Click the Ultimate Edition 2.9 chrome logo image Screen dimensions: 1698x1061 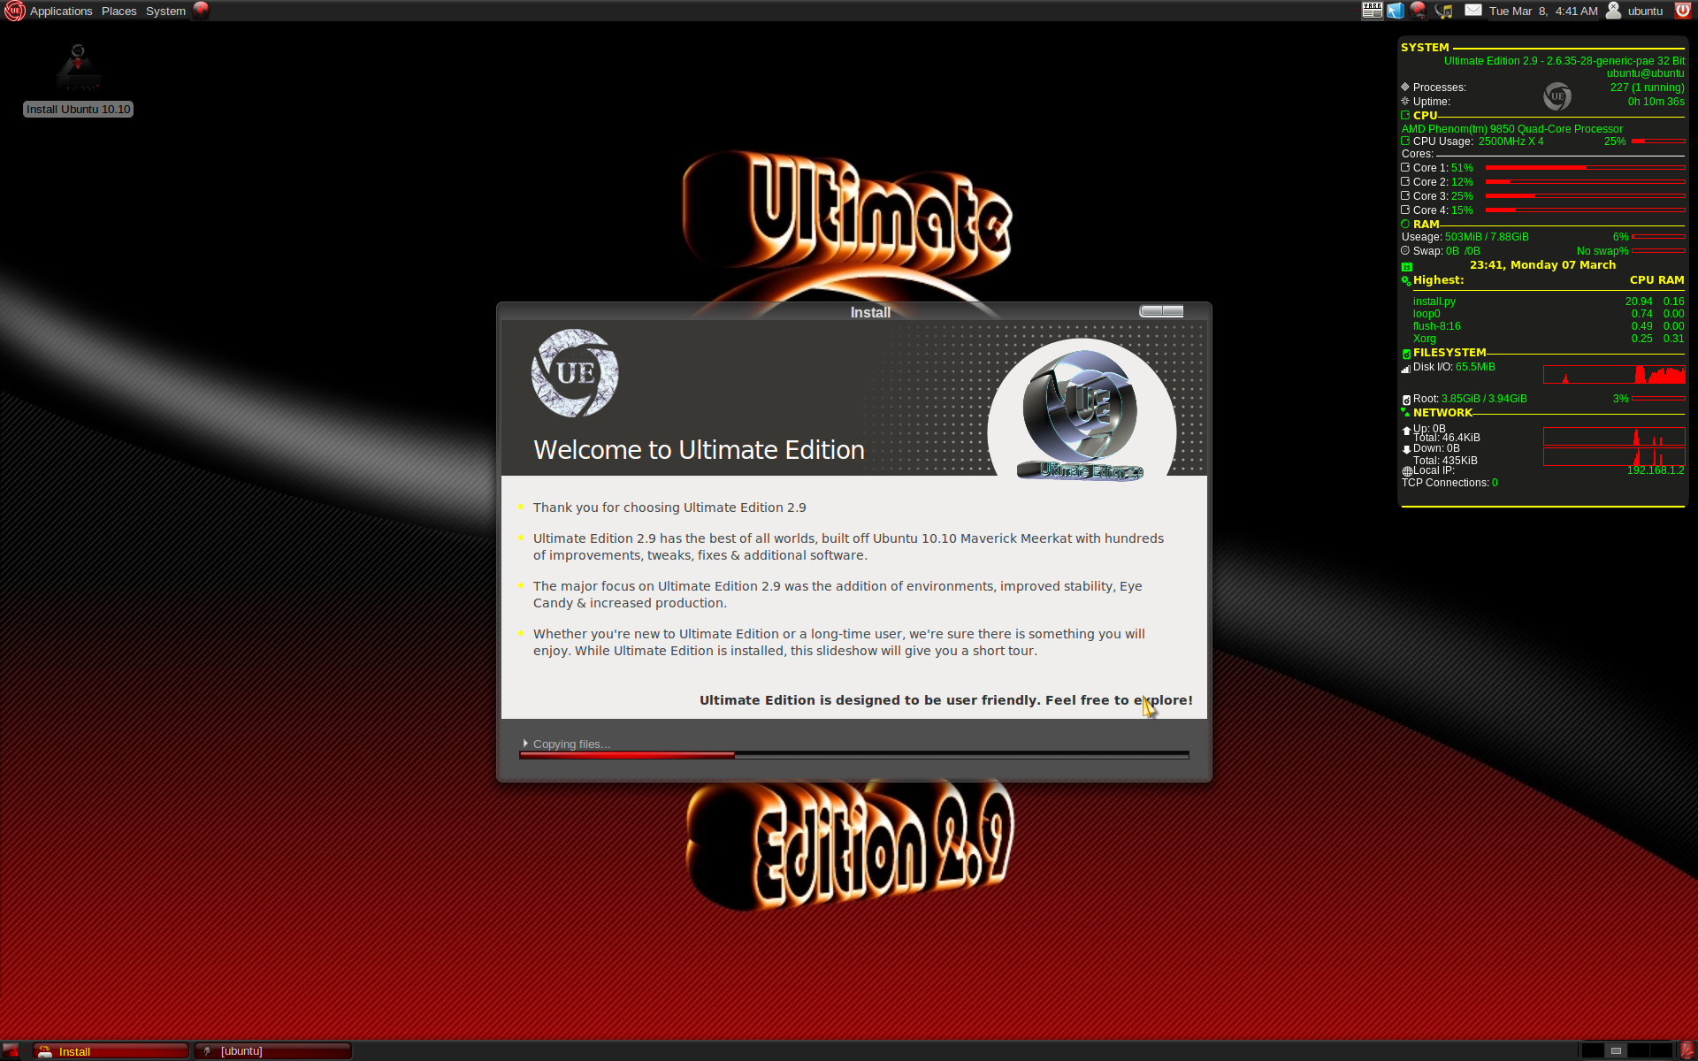[1081, 414]
